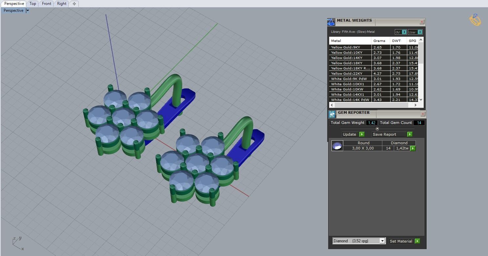Click the 1,42tw total weight cell

click(402, 148)
